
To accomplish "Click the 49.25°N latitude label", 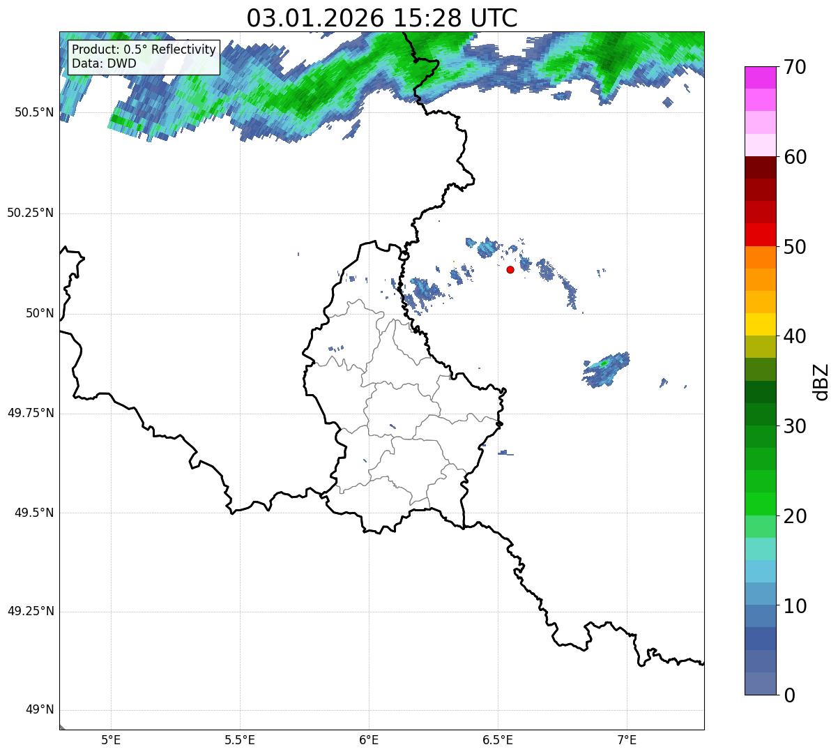I will (x=30, y=612).
